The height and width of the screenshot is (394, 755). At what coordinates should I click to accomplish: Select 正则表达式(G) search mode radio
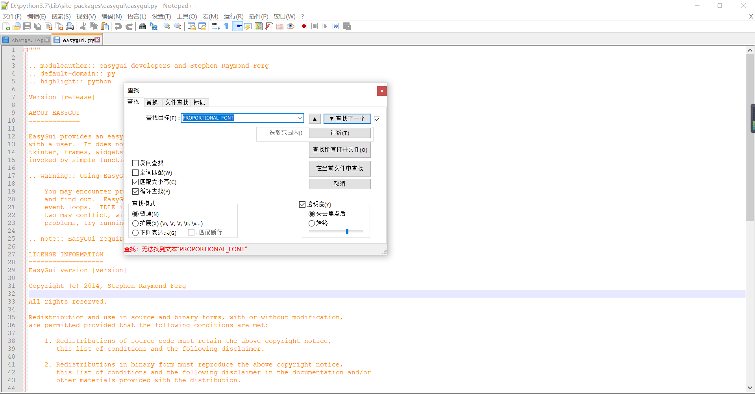tap(135, 233)
